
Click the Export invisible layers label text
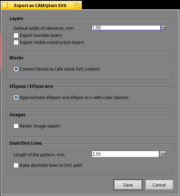41,35
